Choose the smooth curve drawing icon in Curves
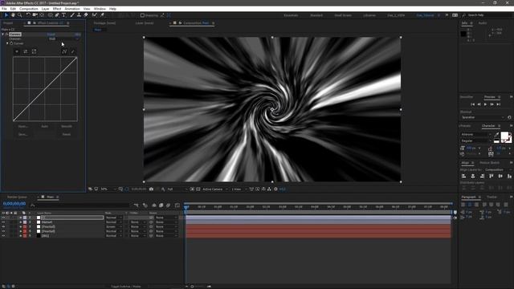This screenshot has height=289, width=514. point(64,51)
